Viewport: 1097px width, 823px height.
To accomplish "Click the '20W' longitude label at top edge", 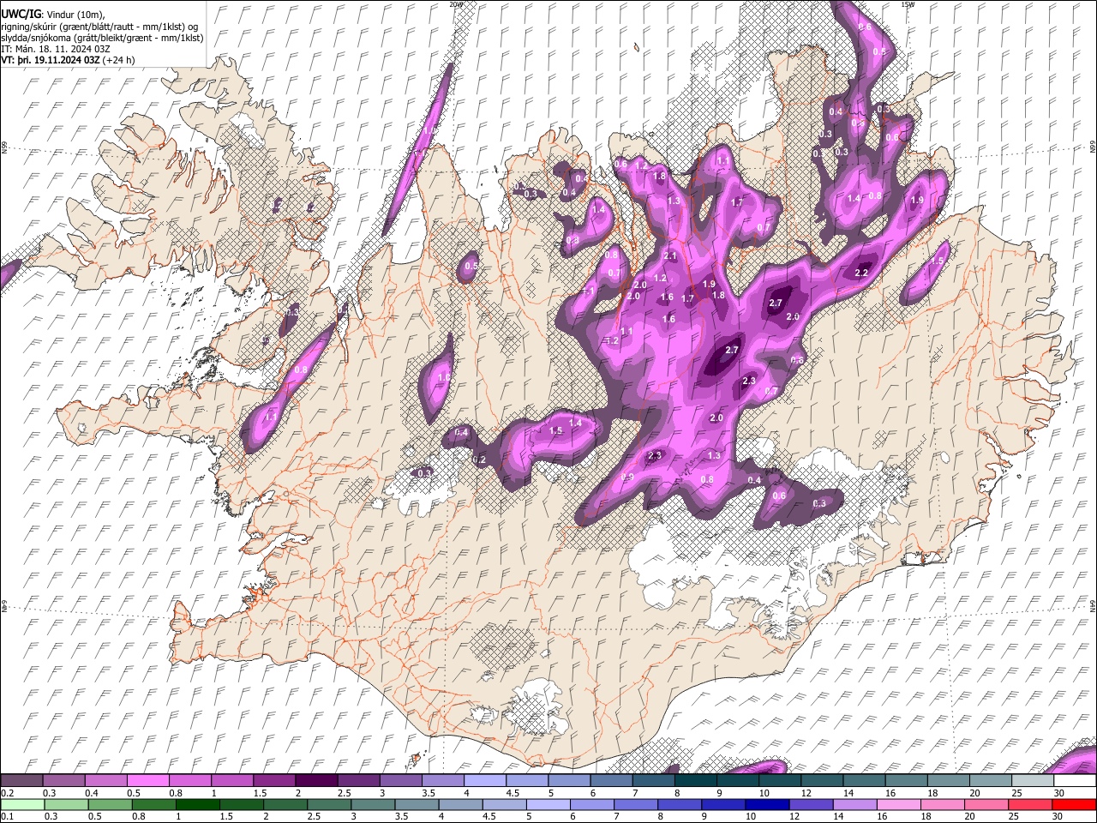I will (456, 4).
